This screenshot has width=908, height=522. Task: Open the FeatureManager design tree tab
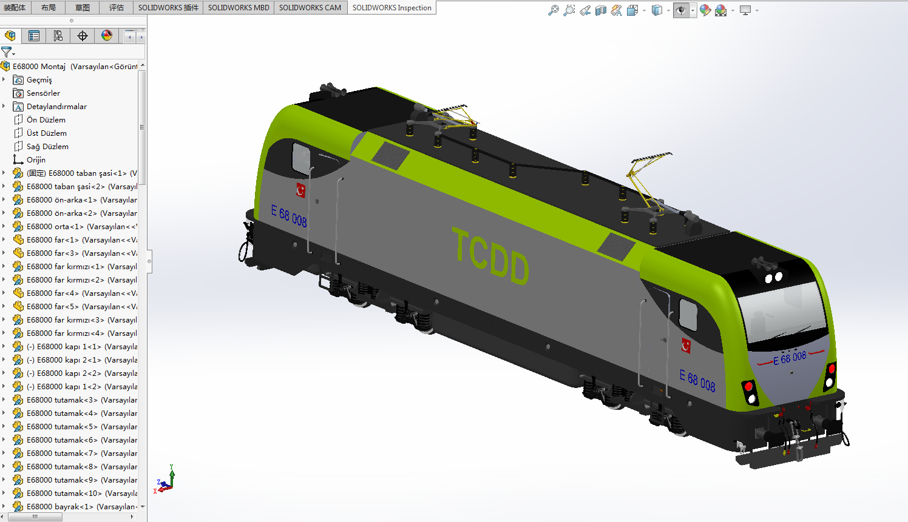pos(10,36)
